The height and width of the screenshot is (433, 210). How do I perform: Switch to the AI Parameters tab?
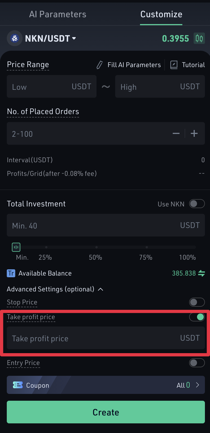(58, 14)
